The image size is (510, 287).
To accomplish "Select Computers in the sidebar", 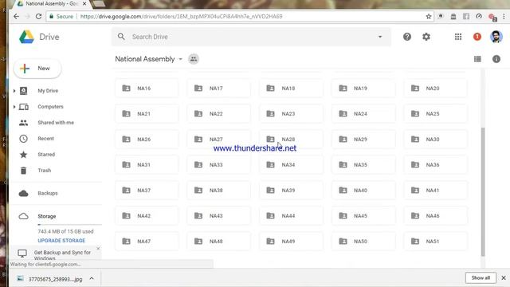I will tap(50, 107).
